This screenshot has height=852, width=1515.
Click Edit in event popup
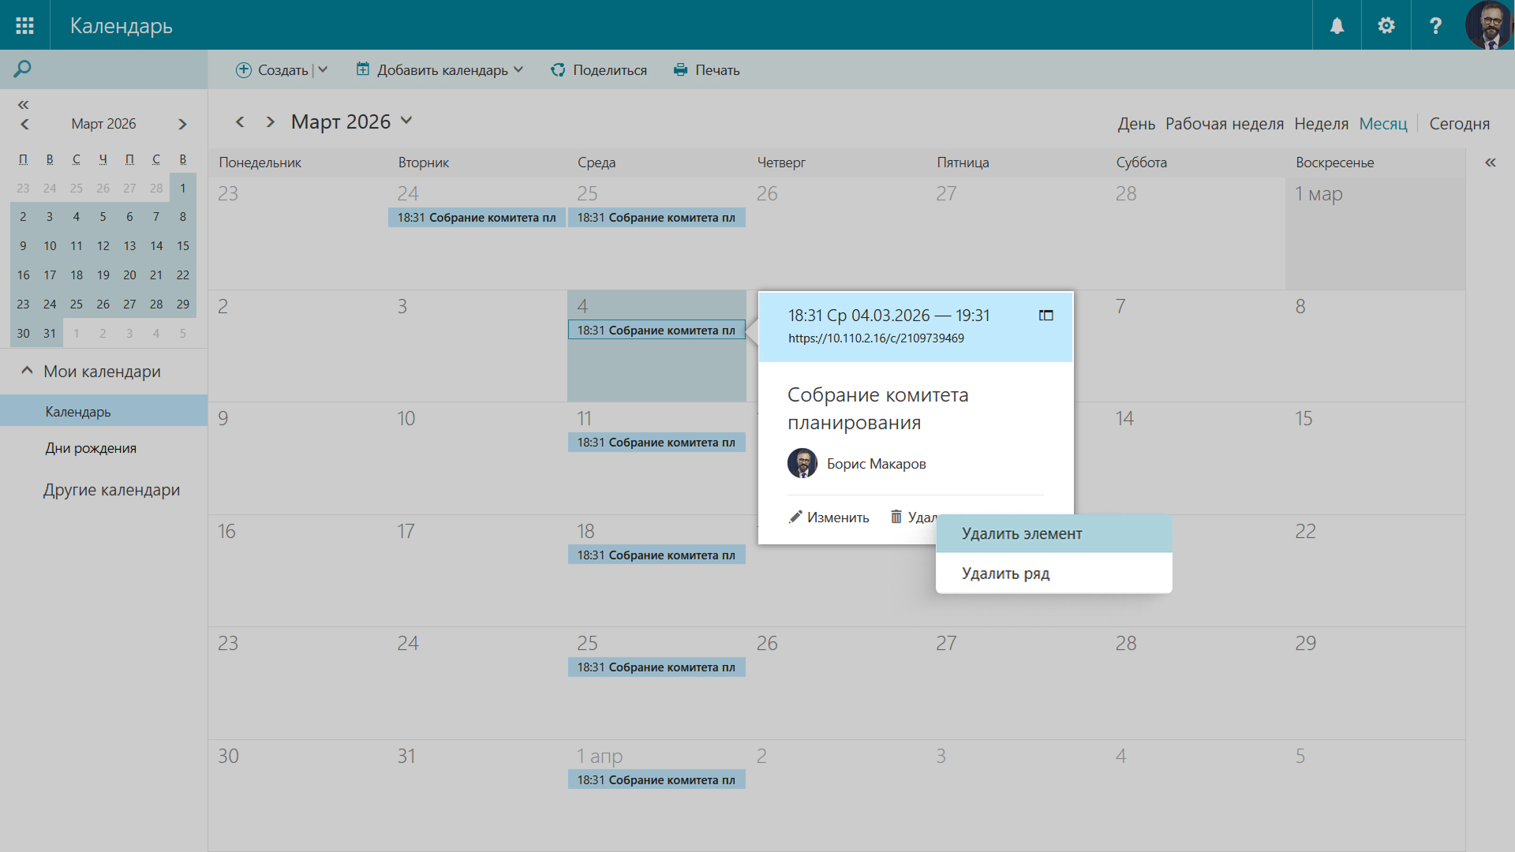829,518
